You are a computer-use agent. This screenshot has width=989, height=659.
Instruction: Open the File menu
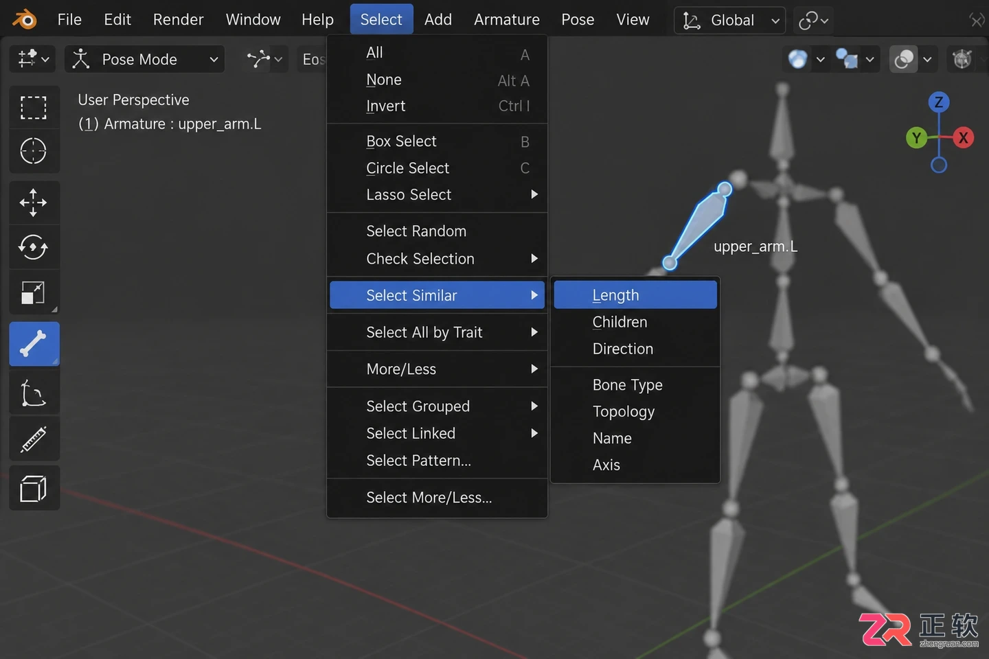[x=69, y=19]
